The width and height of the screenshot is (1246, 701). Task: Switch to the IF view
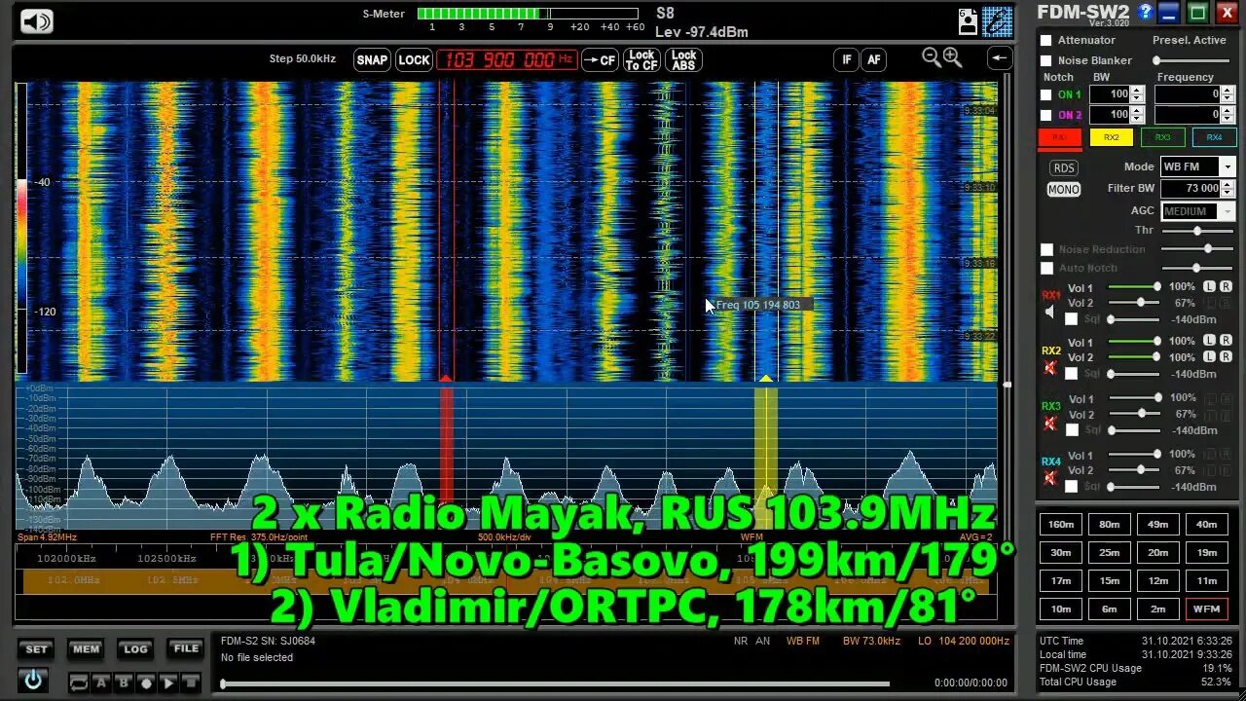(846, 60)
